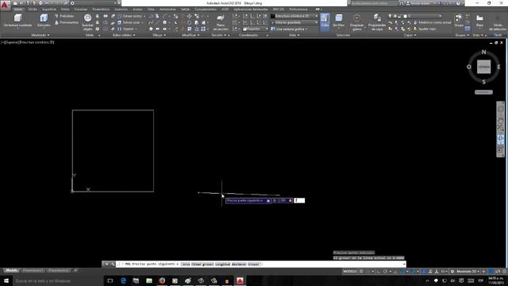This screenshot has height=286, width=508.
Task: Click the N compass direction on ViewCube
Action: [x=483, y=52]
